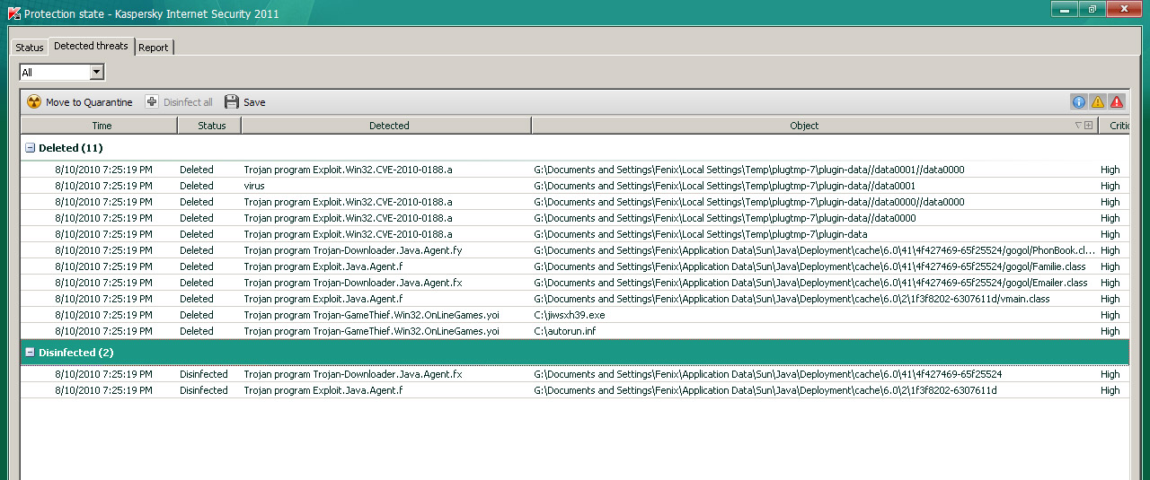Click the gogol/Emailer.class object path

point(810,283)
